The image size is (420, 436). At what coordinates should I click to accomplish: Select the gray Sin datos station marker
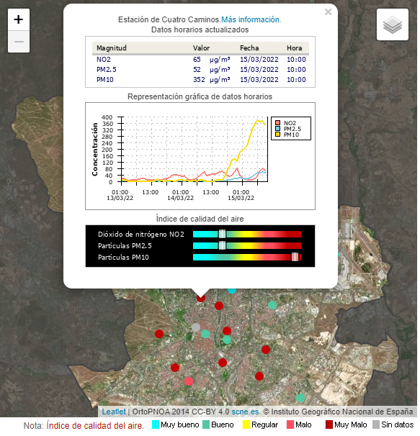[x=196, y=327]
